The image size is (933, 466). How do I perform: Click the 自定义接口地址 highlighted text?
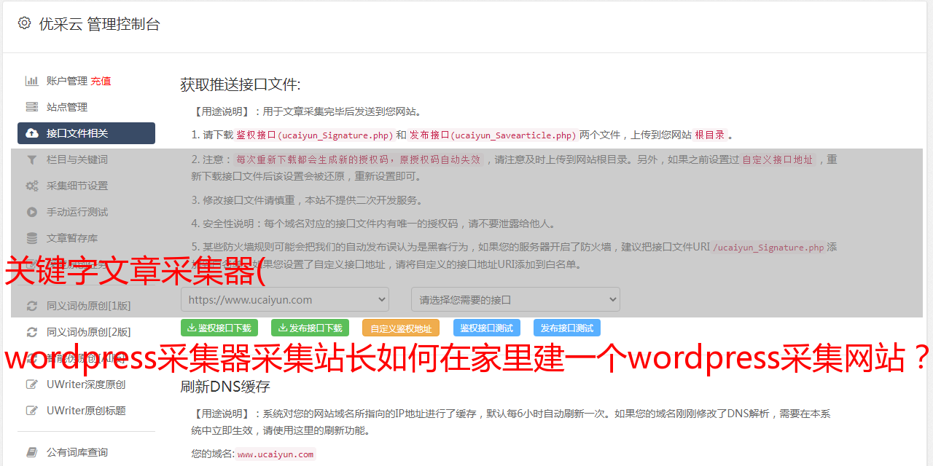(x=778, y=159)
